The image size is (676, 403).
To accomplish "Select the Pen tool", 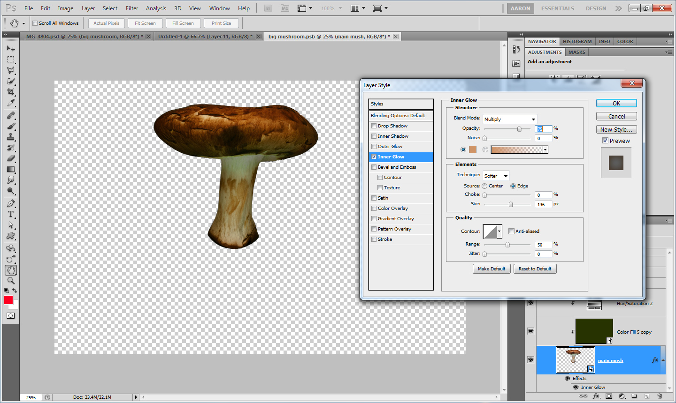I will [x=11, y=203].
